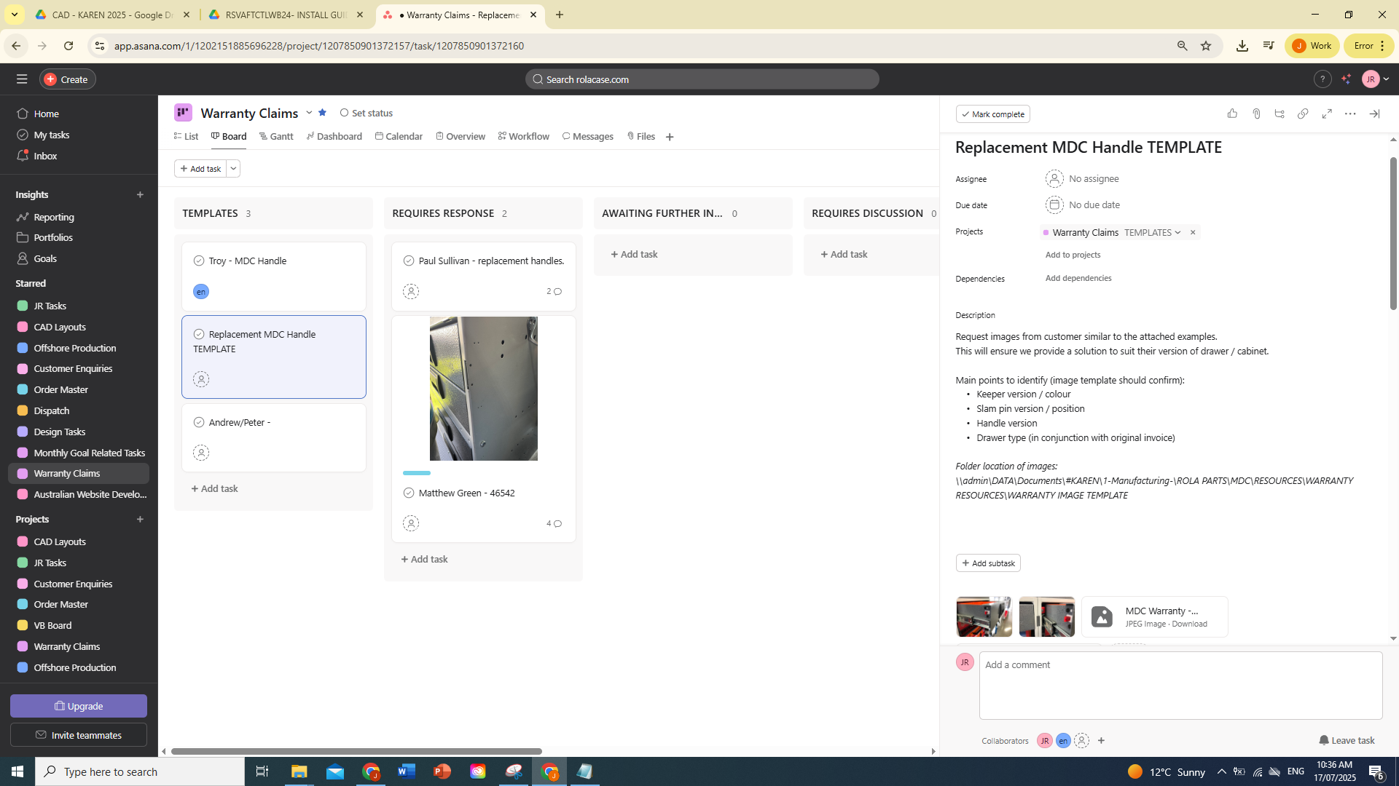Expand the Add task dropdown arrow
This screenshot has width=1399, height=786.
tap(233, 168)
